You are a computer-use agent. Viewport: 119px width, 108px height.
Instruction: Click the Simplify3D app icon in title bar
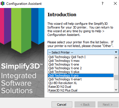[3, 3]
